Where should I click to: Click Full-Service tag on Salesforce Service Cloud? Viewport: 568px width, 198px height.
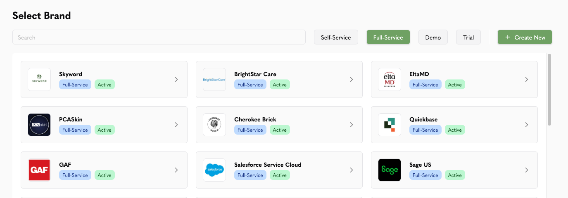click(x=250, y=175)
